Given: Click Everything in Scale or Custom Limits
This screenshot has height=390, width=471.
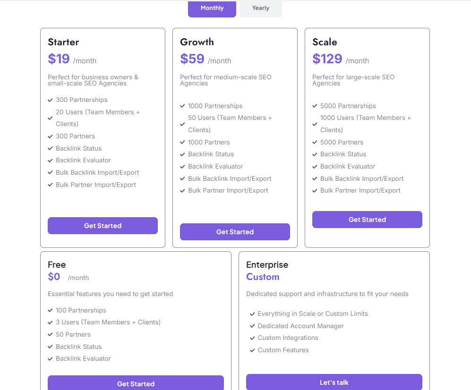Looking at the screenshot, I should point(312,314).
